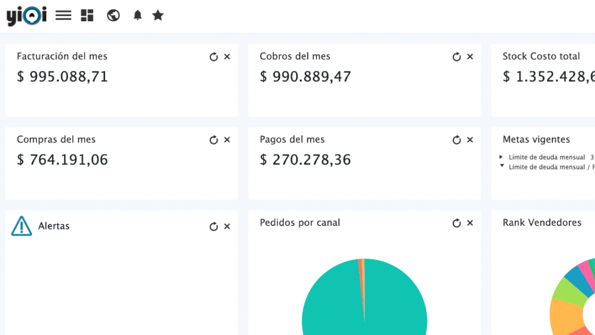Image resolution: width=595 pixels, height=335 pixels.
Task: Click the Pagos del mes title
Action: point(292,140)
